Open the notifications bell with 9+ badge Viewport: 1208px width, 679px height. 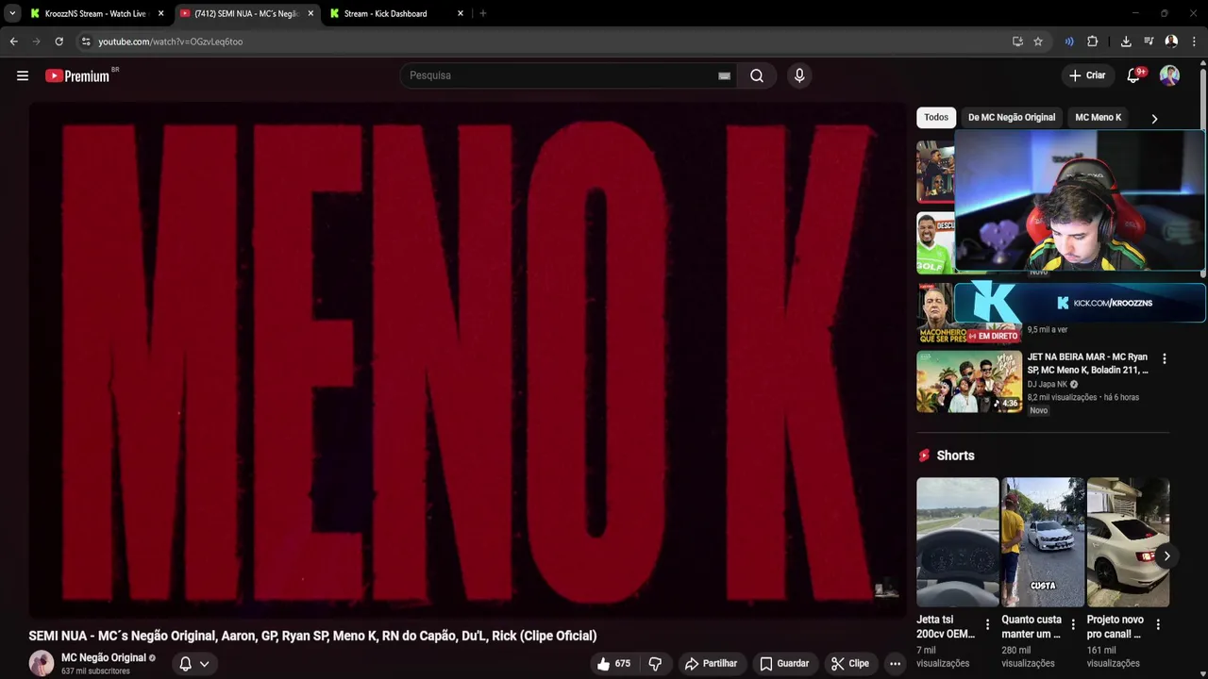tap(1134, 75)
